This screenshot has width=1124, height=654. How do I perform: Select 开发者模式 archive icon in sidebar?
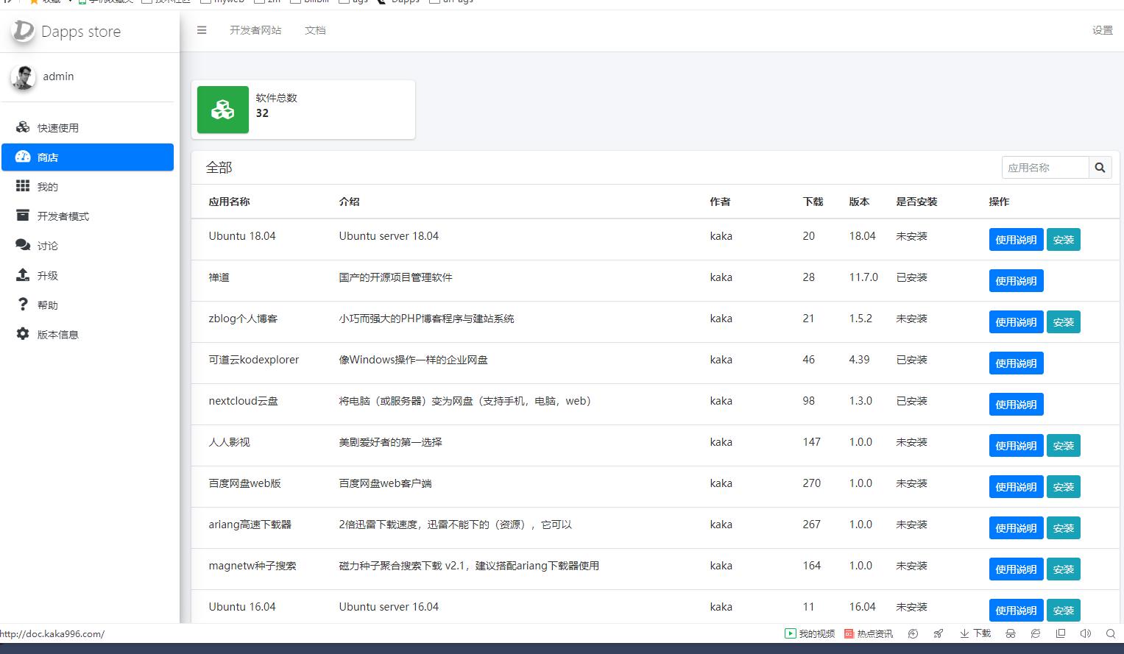[x=22, y=215]
